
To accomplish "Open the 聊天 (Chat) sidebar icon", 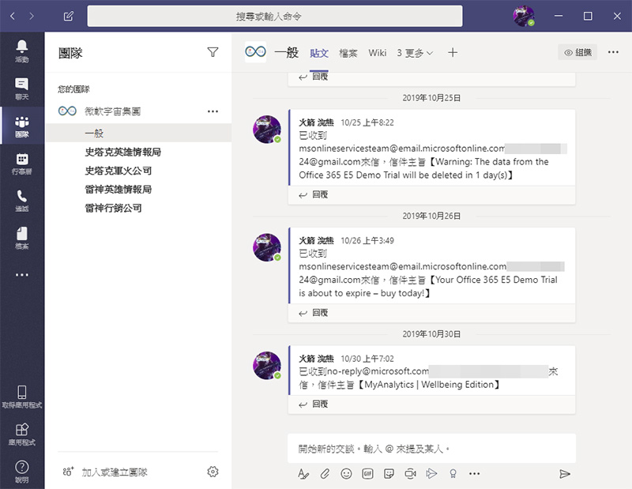I will [21, 88].
